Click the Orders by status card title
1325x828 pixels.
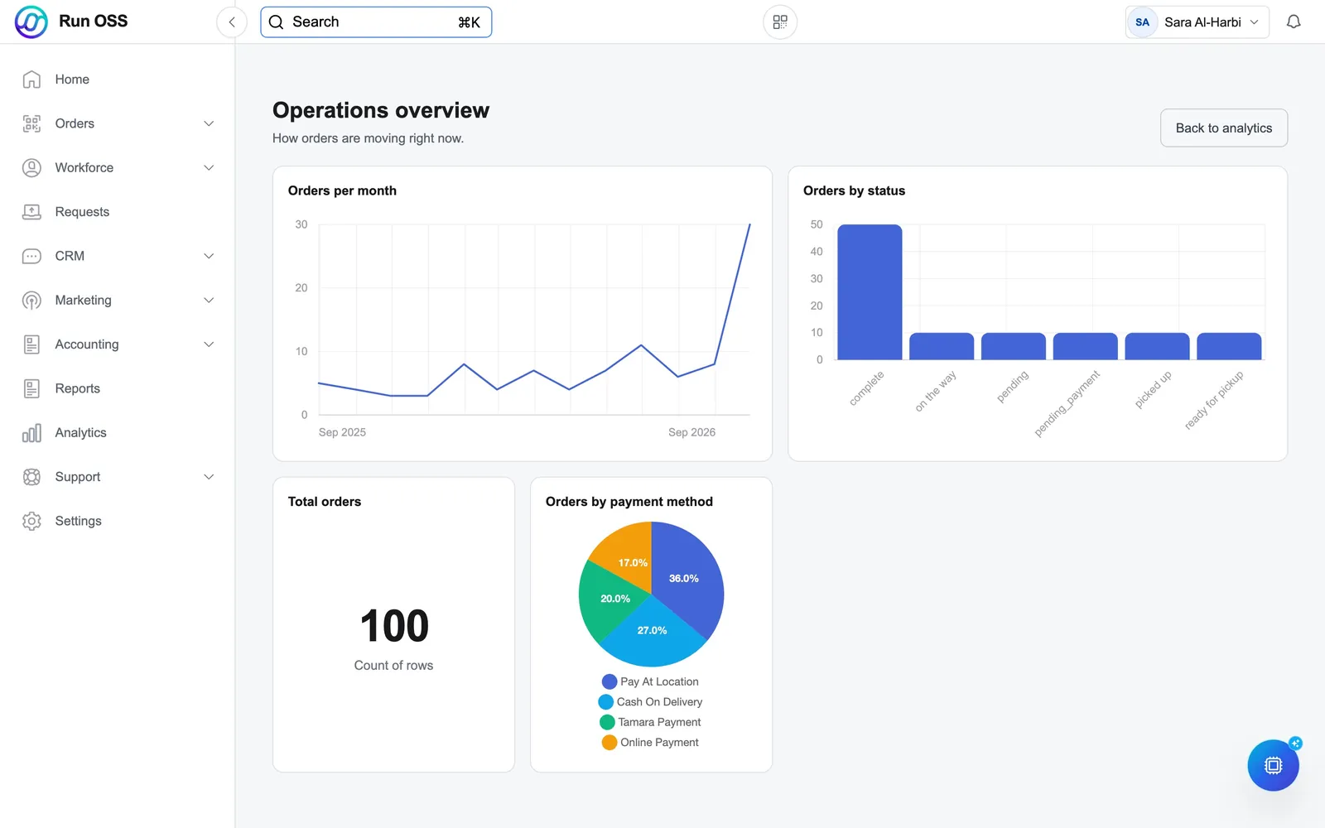click(x=854, y=190)
